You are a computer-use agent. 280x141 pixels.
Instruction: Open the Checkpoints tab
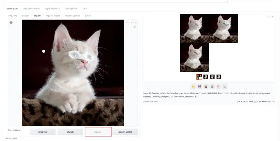[71, 8]
